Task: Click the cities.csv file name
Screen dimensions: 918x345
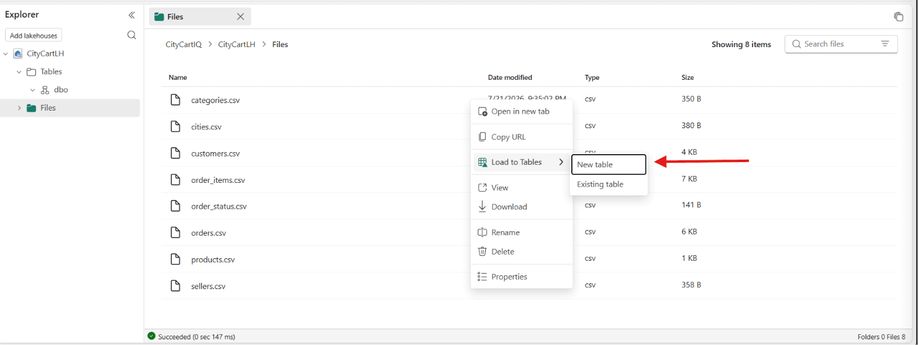Action: pyautogui.click(x=206, y=127)
